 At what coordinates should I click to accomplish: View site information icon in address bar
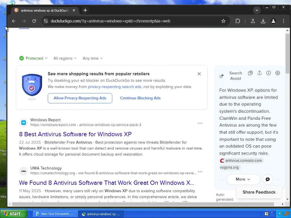46,21
